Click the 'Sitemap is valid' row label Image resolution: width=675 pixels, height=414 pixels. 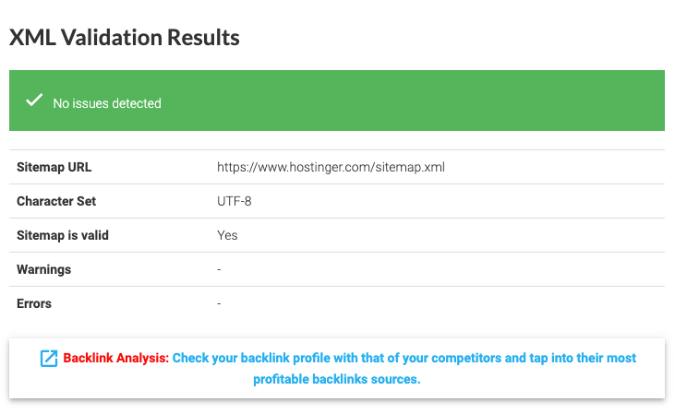tap(63, 235)
